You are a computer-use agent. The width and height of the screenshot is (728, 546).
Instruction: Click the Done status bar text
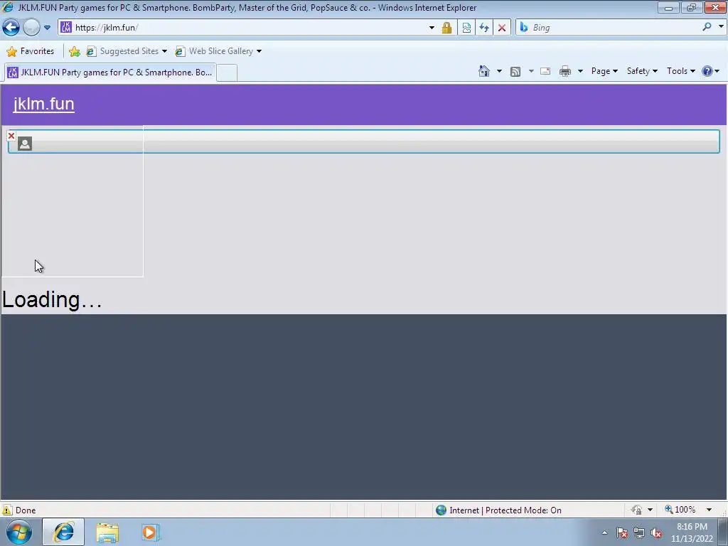[26, 510]
